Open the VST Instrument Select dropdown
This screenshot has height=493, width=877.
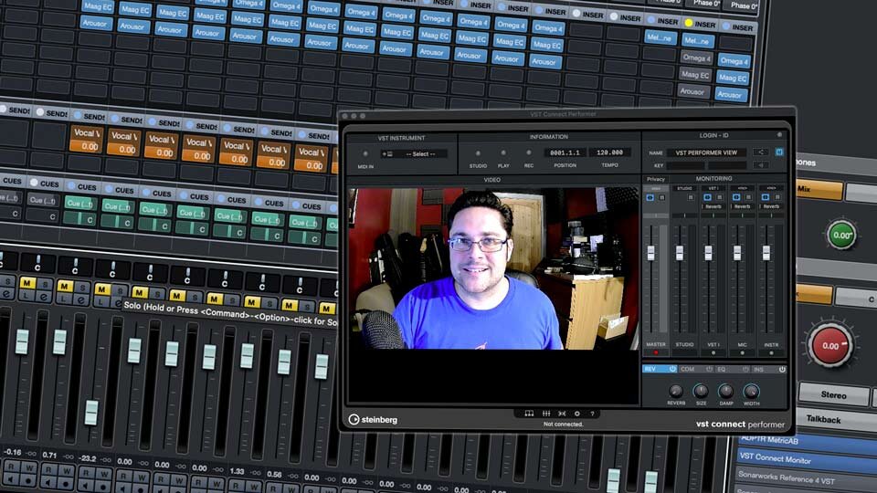420,153
